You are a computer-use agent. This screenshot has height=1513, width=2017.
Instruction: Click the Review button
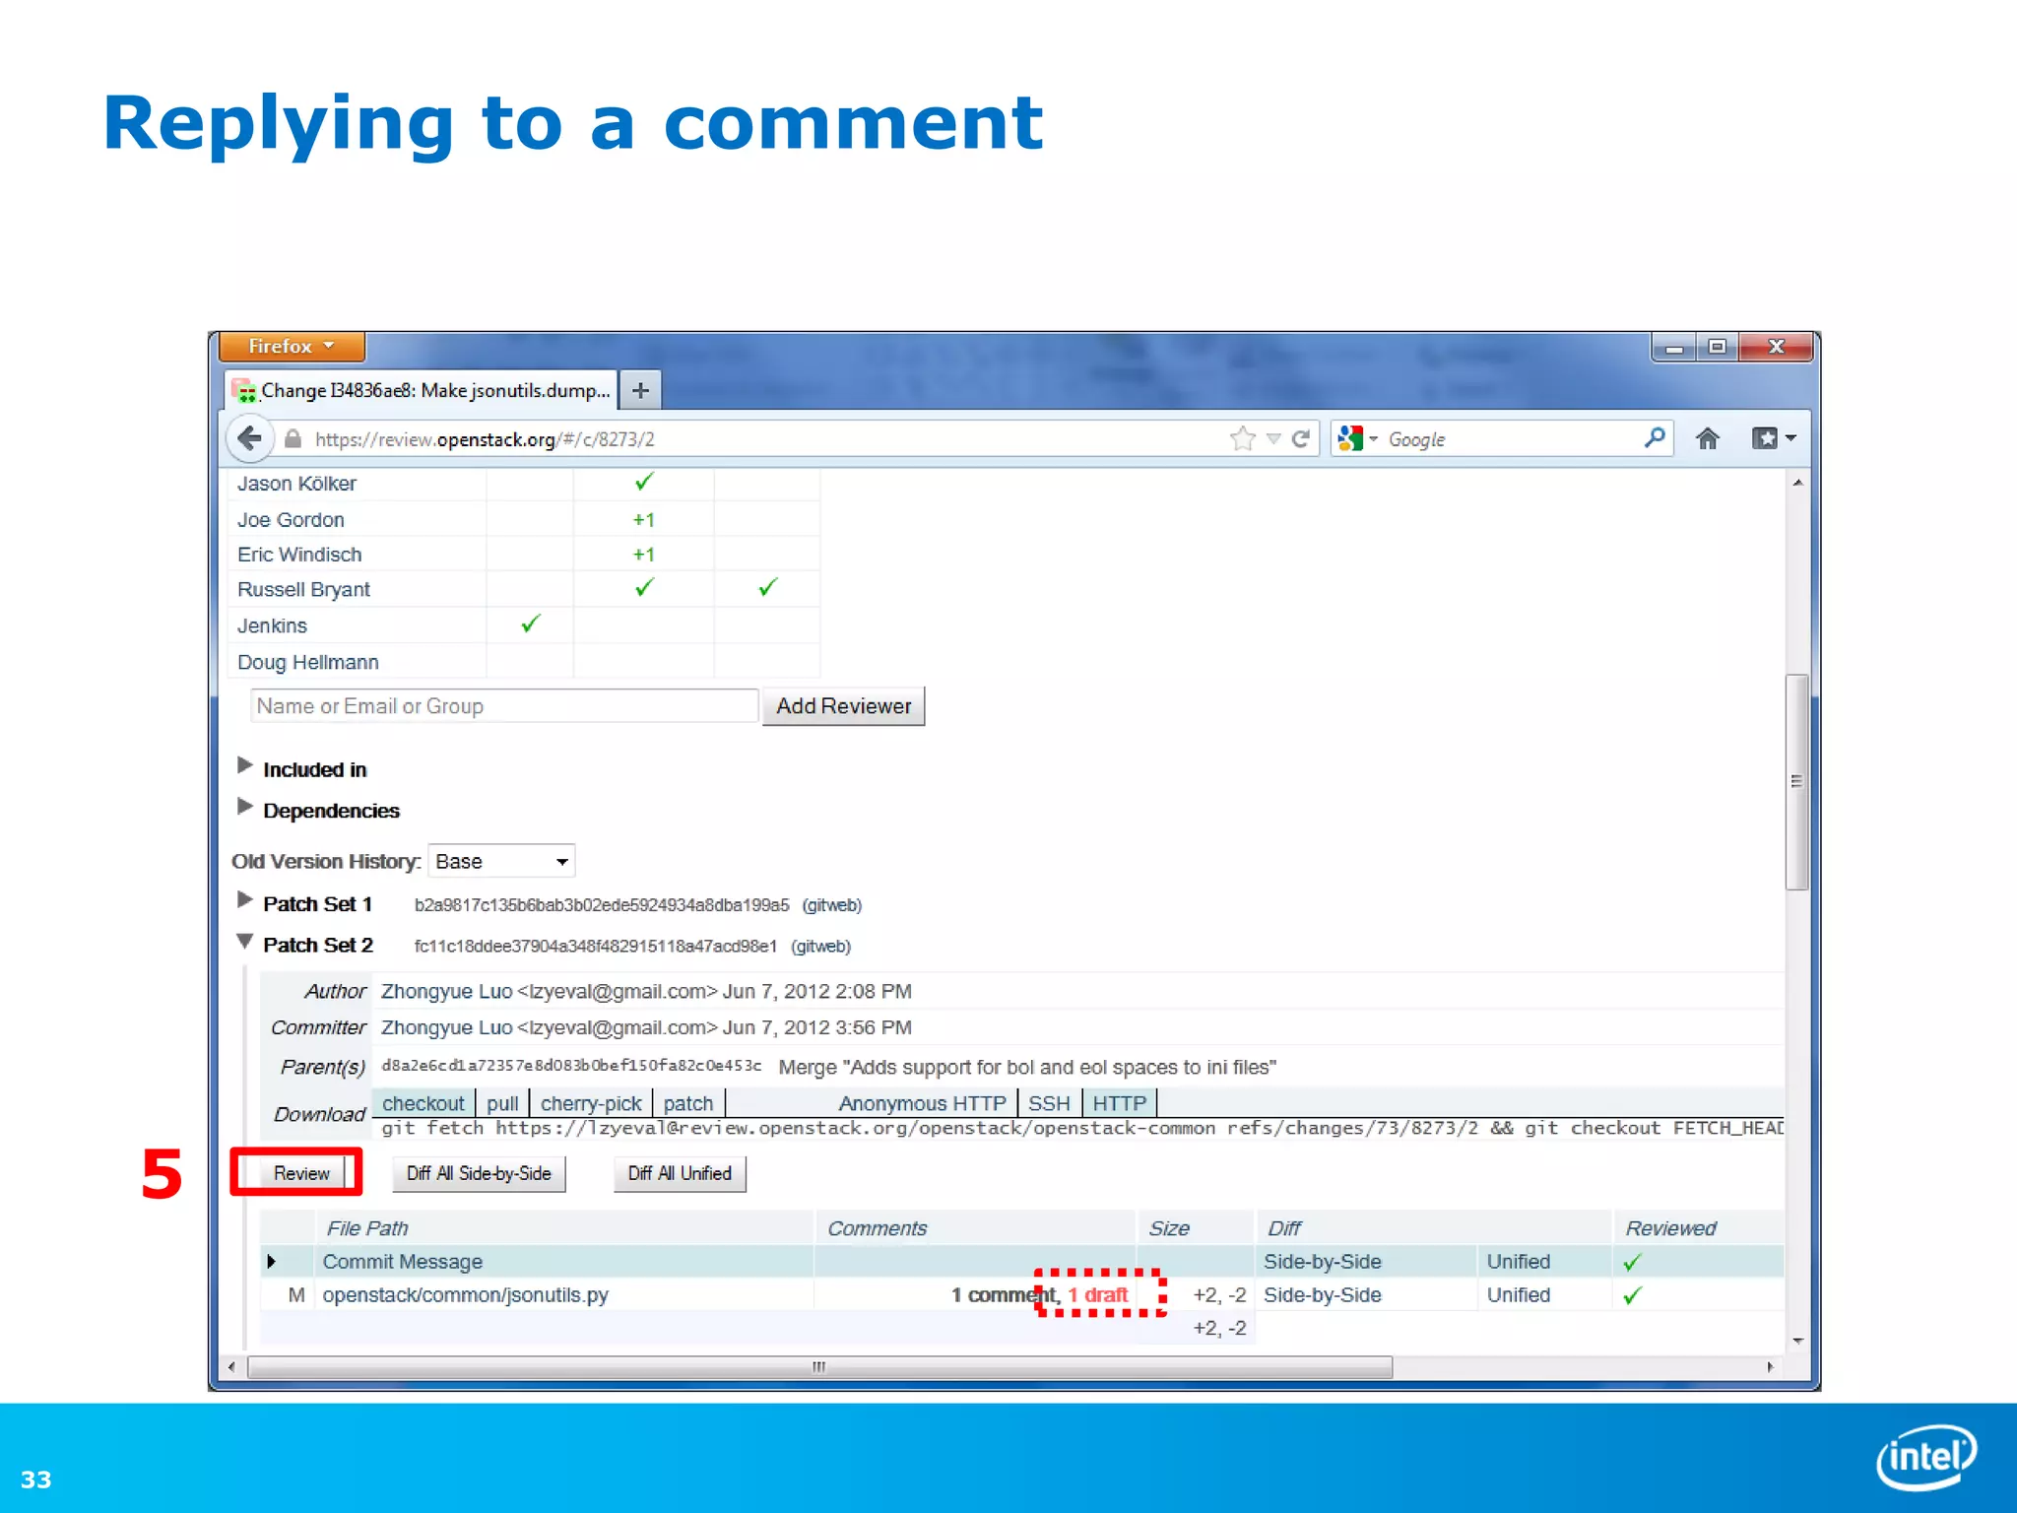click(x=300, y=1173)
